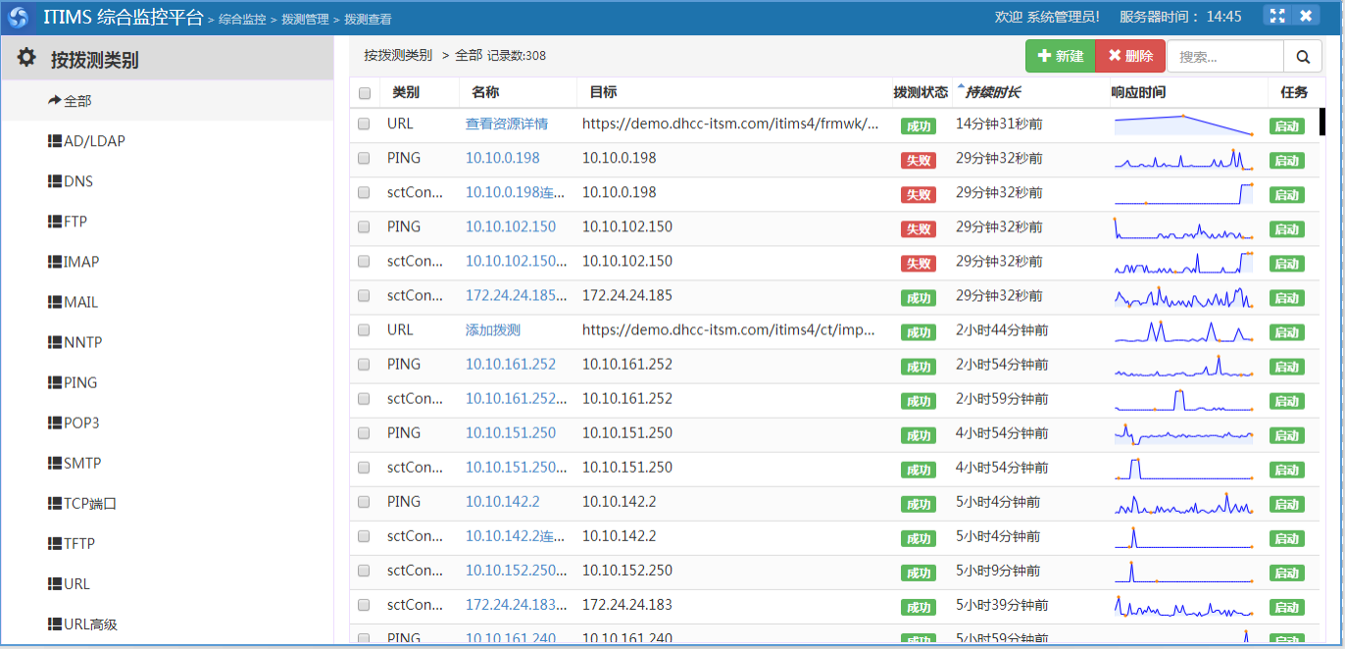This screenshot has height=649, width=1345.
Task: Click the search magnifier button
Action: click(1303, 57)
